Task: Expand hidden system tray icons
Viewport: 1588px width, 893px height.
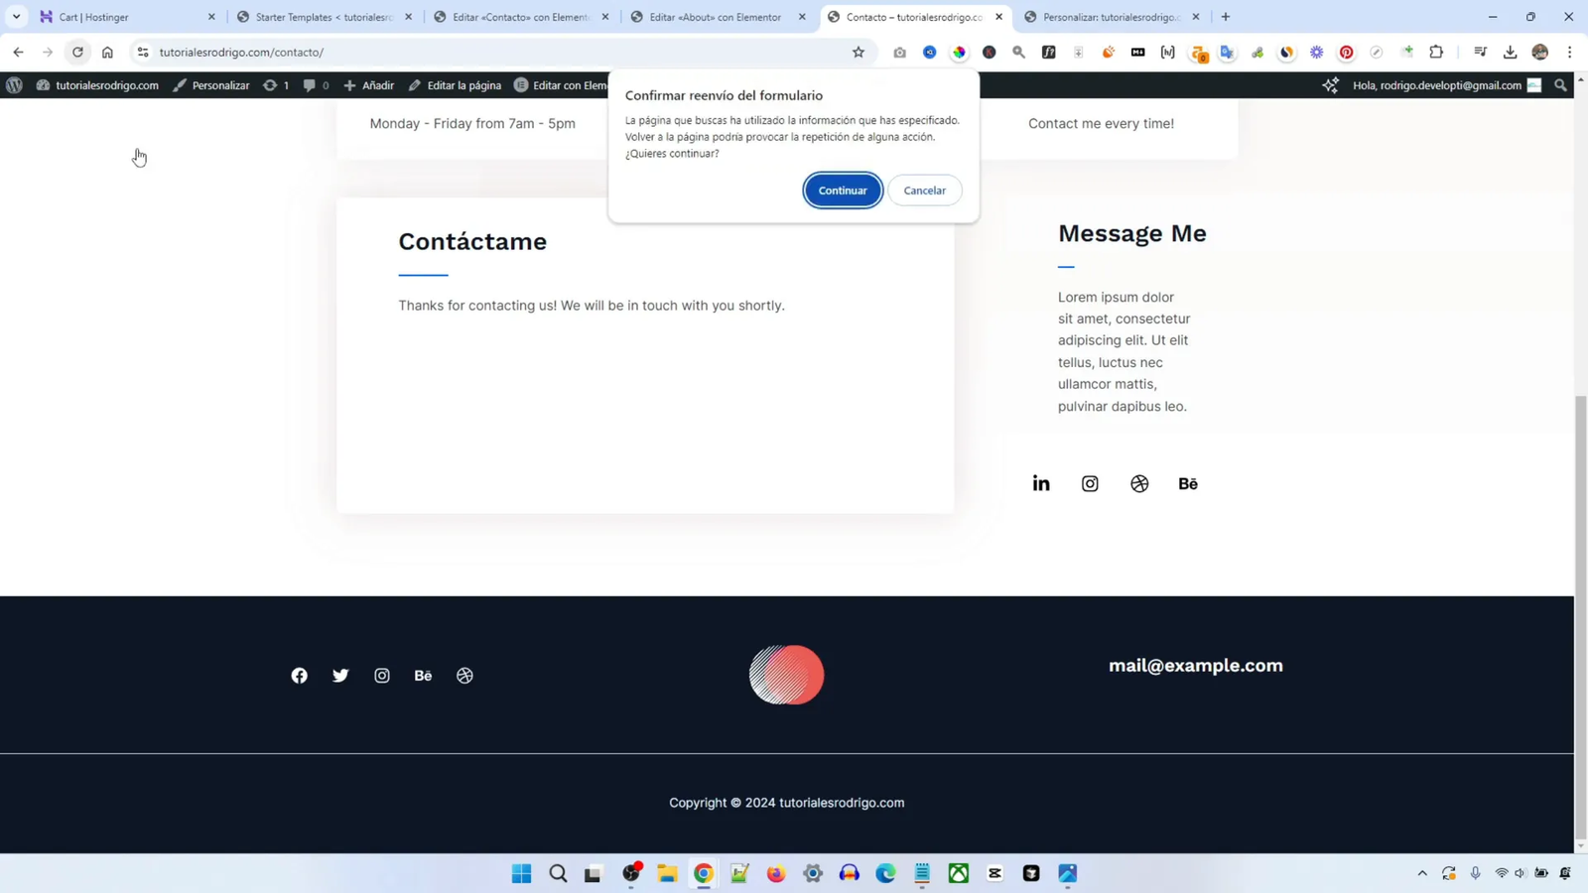Action: click(x=1422, y=873)
